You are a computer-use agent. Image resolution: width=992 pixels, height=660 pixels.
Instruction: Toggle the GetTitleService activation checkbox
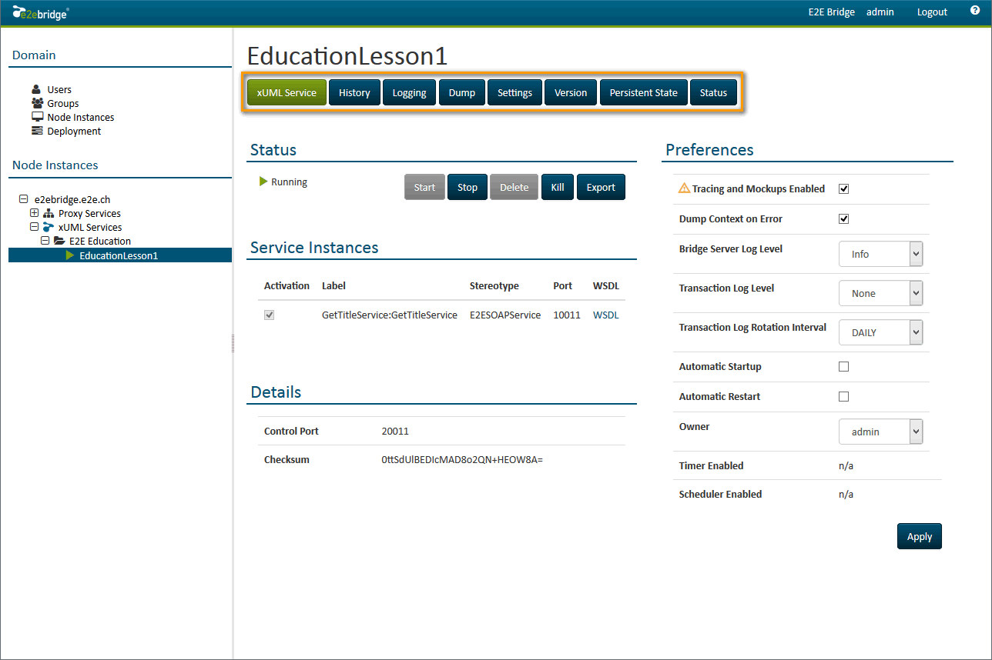click(x=269, y=314)
